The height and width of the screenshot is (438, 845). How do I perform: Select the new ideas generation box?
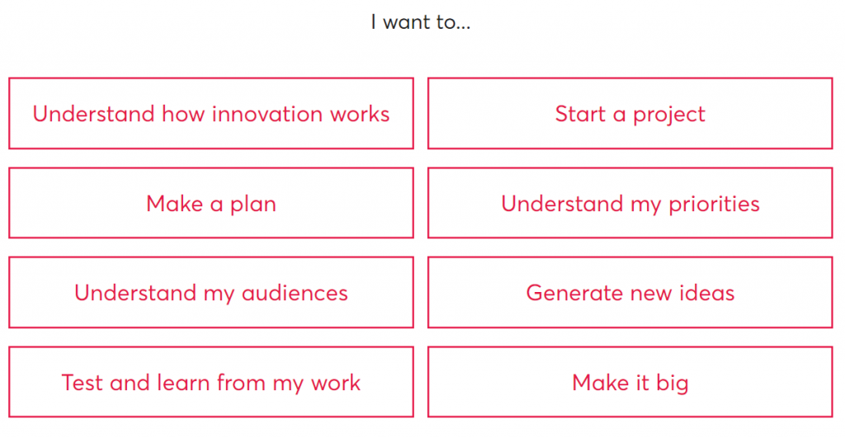630,292
